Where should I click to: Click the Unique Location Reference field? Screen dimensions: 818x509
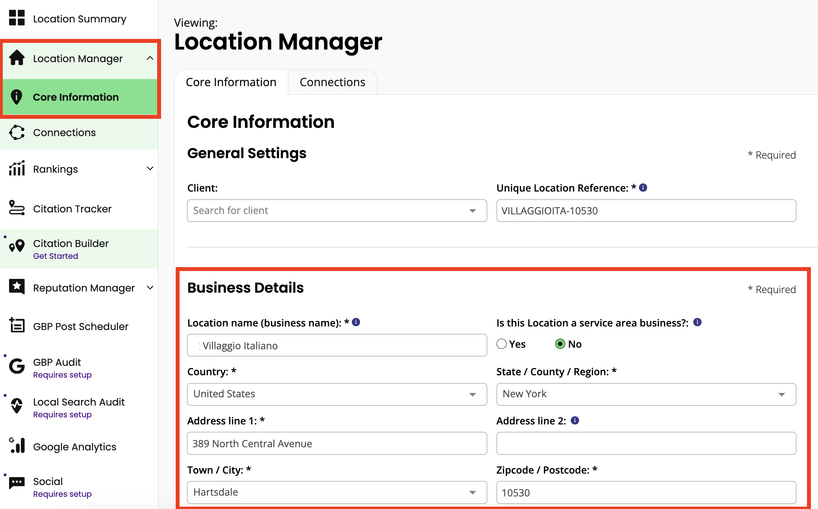(x=646, y=211)
